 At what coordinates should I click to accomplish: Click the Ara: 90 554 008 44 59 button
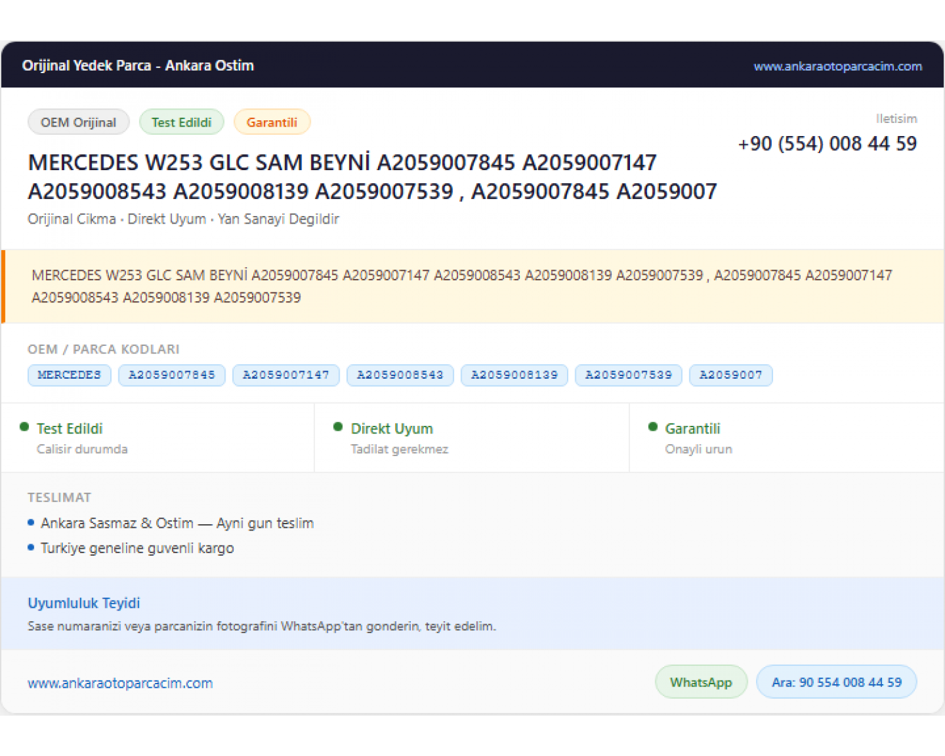(837, 682)
